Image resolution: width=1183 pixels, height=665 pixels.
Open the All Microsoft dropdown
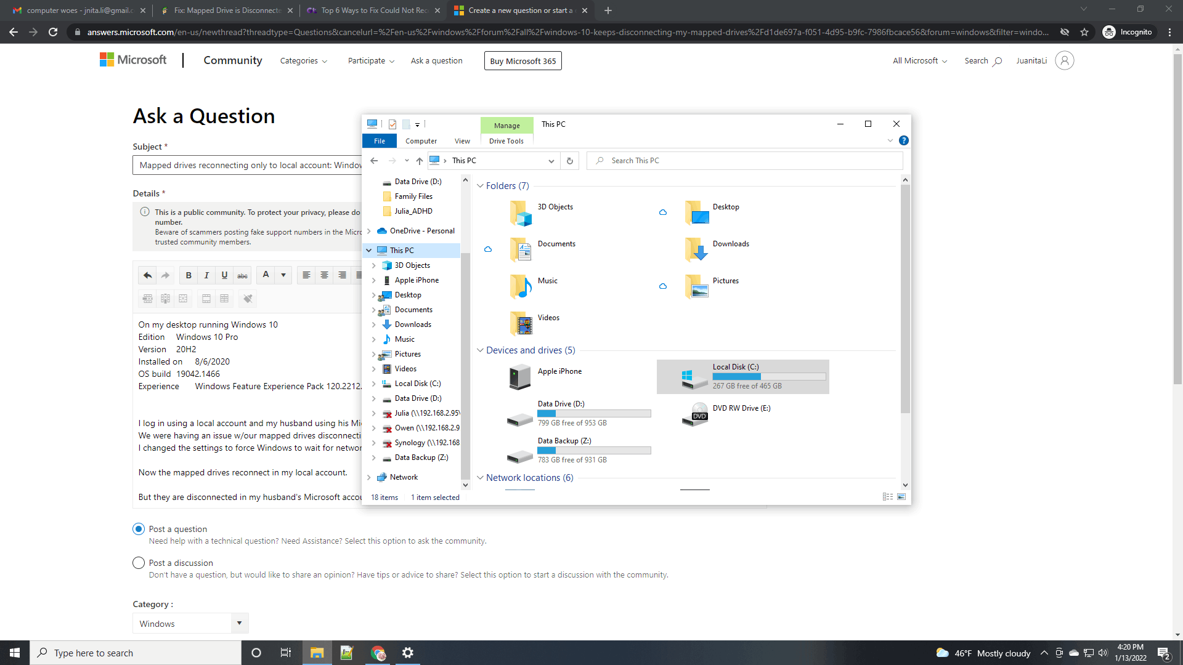[x=920, y=60]
